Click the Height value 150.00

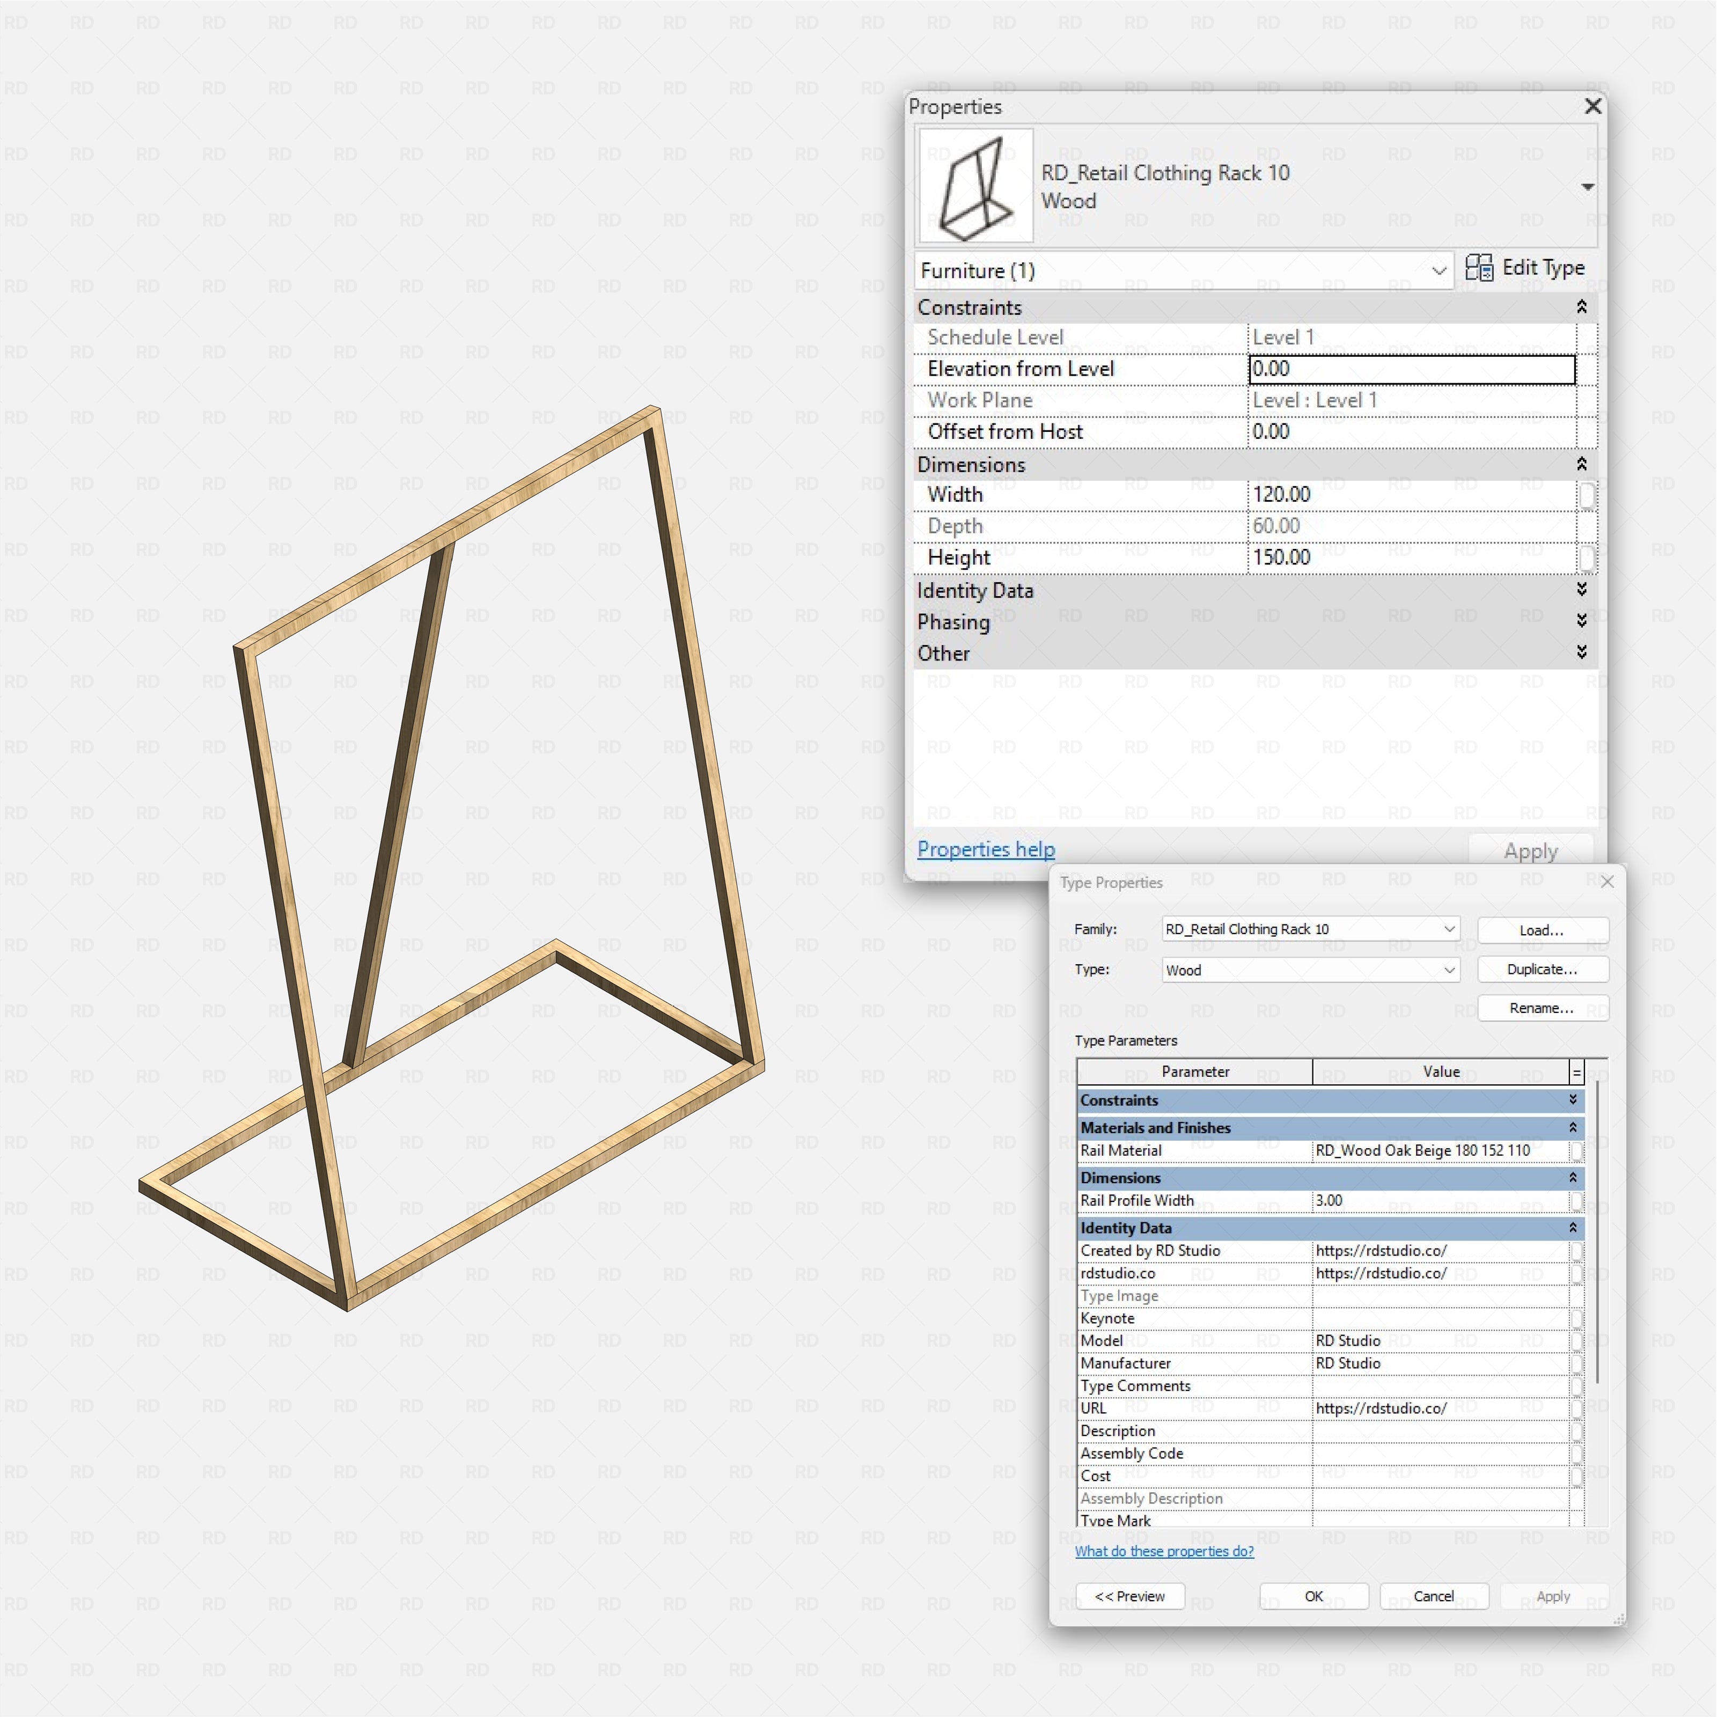1412,557
